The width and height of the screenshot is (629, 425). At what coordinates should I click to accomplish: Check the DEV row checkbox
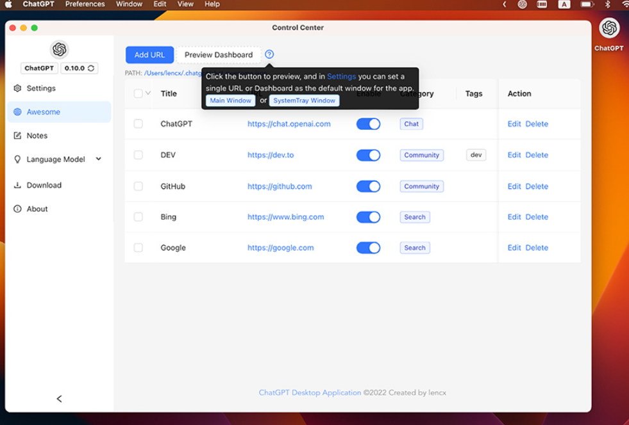point(138,155)
